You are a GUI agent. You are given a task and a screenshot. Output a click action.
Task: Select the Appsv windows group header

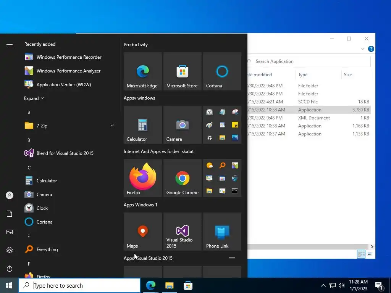point(139,98)
